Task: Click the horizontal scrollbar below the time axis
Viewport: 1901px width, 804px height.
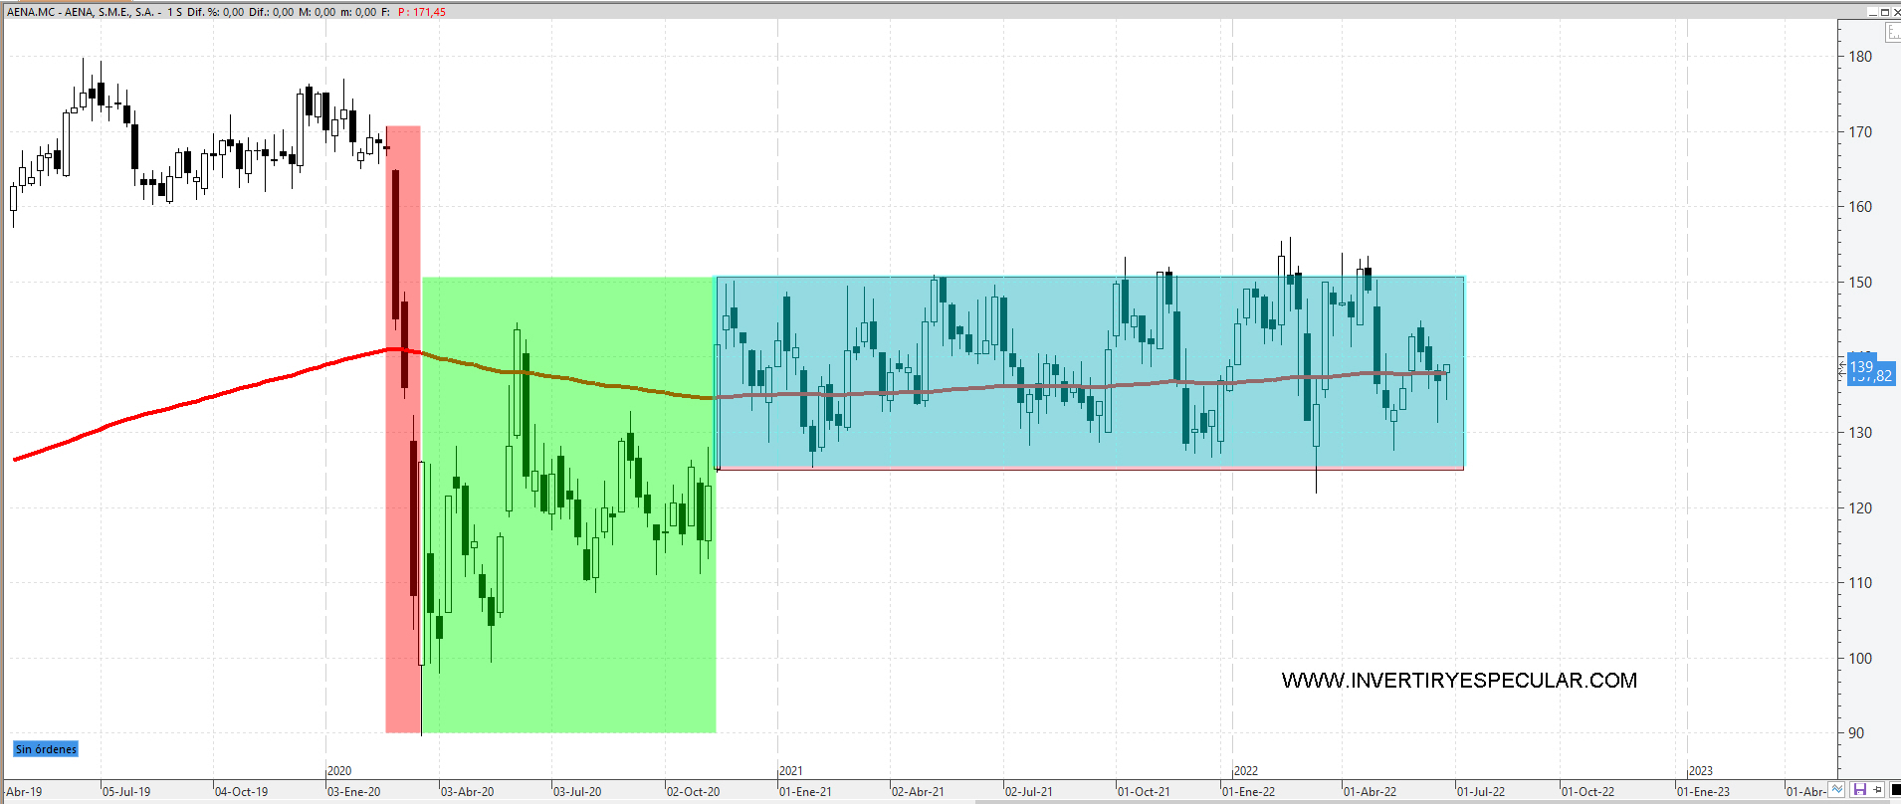Action: [1393, 801]
